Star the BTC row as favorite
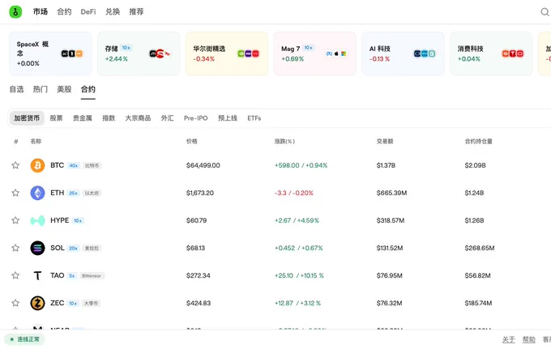The width and height of the screenshot is (551, 349). click(x=15, y=165)
